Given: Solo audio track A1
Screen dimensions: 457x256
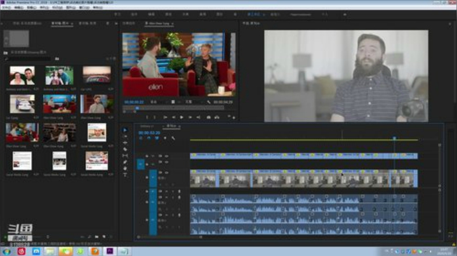Looking at the screenshot, I should pyautogui.click(x=173, y=191).
